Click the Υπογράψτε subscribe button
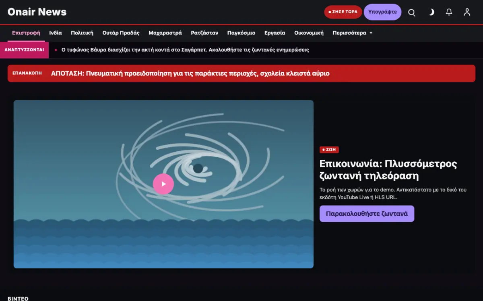Viewport: 483px width, 301px height. (x=382, y=12)
